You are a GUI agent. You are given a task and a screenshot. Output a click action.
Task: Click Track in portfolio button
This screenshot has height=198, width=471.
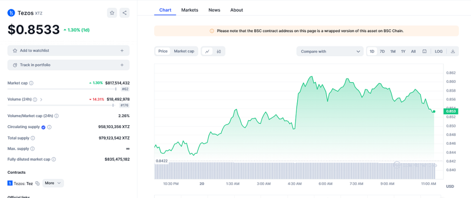point(68,65)
